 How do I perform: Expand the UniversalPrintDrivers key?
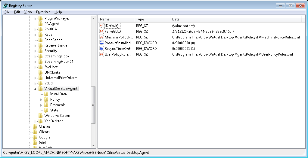[x=36, y=78]
